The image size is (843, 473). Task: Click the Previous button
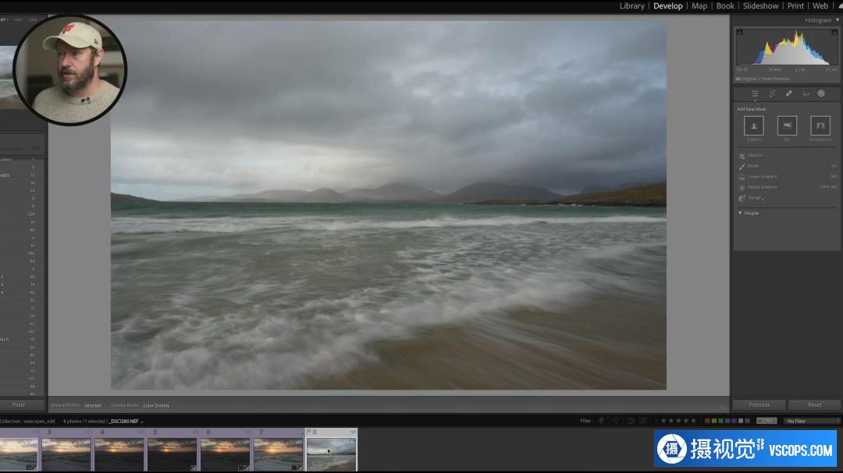pyautogui.click(x=759, y=404)
